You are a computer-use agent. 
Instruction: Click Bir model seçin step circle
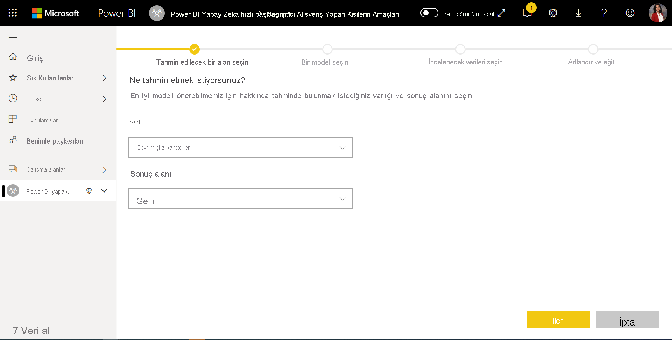327,49
